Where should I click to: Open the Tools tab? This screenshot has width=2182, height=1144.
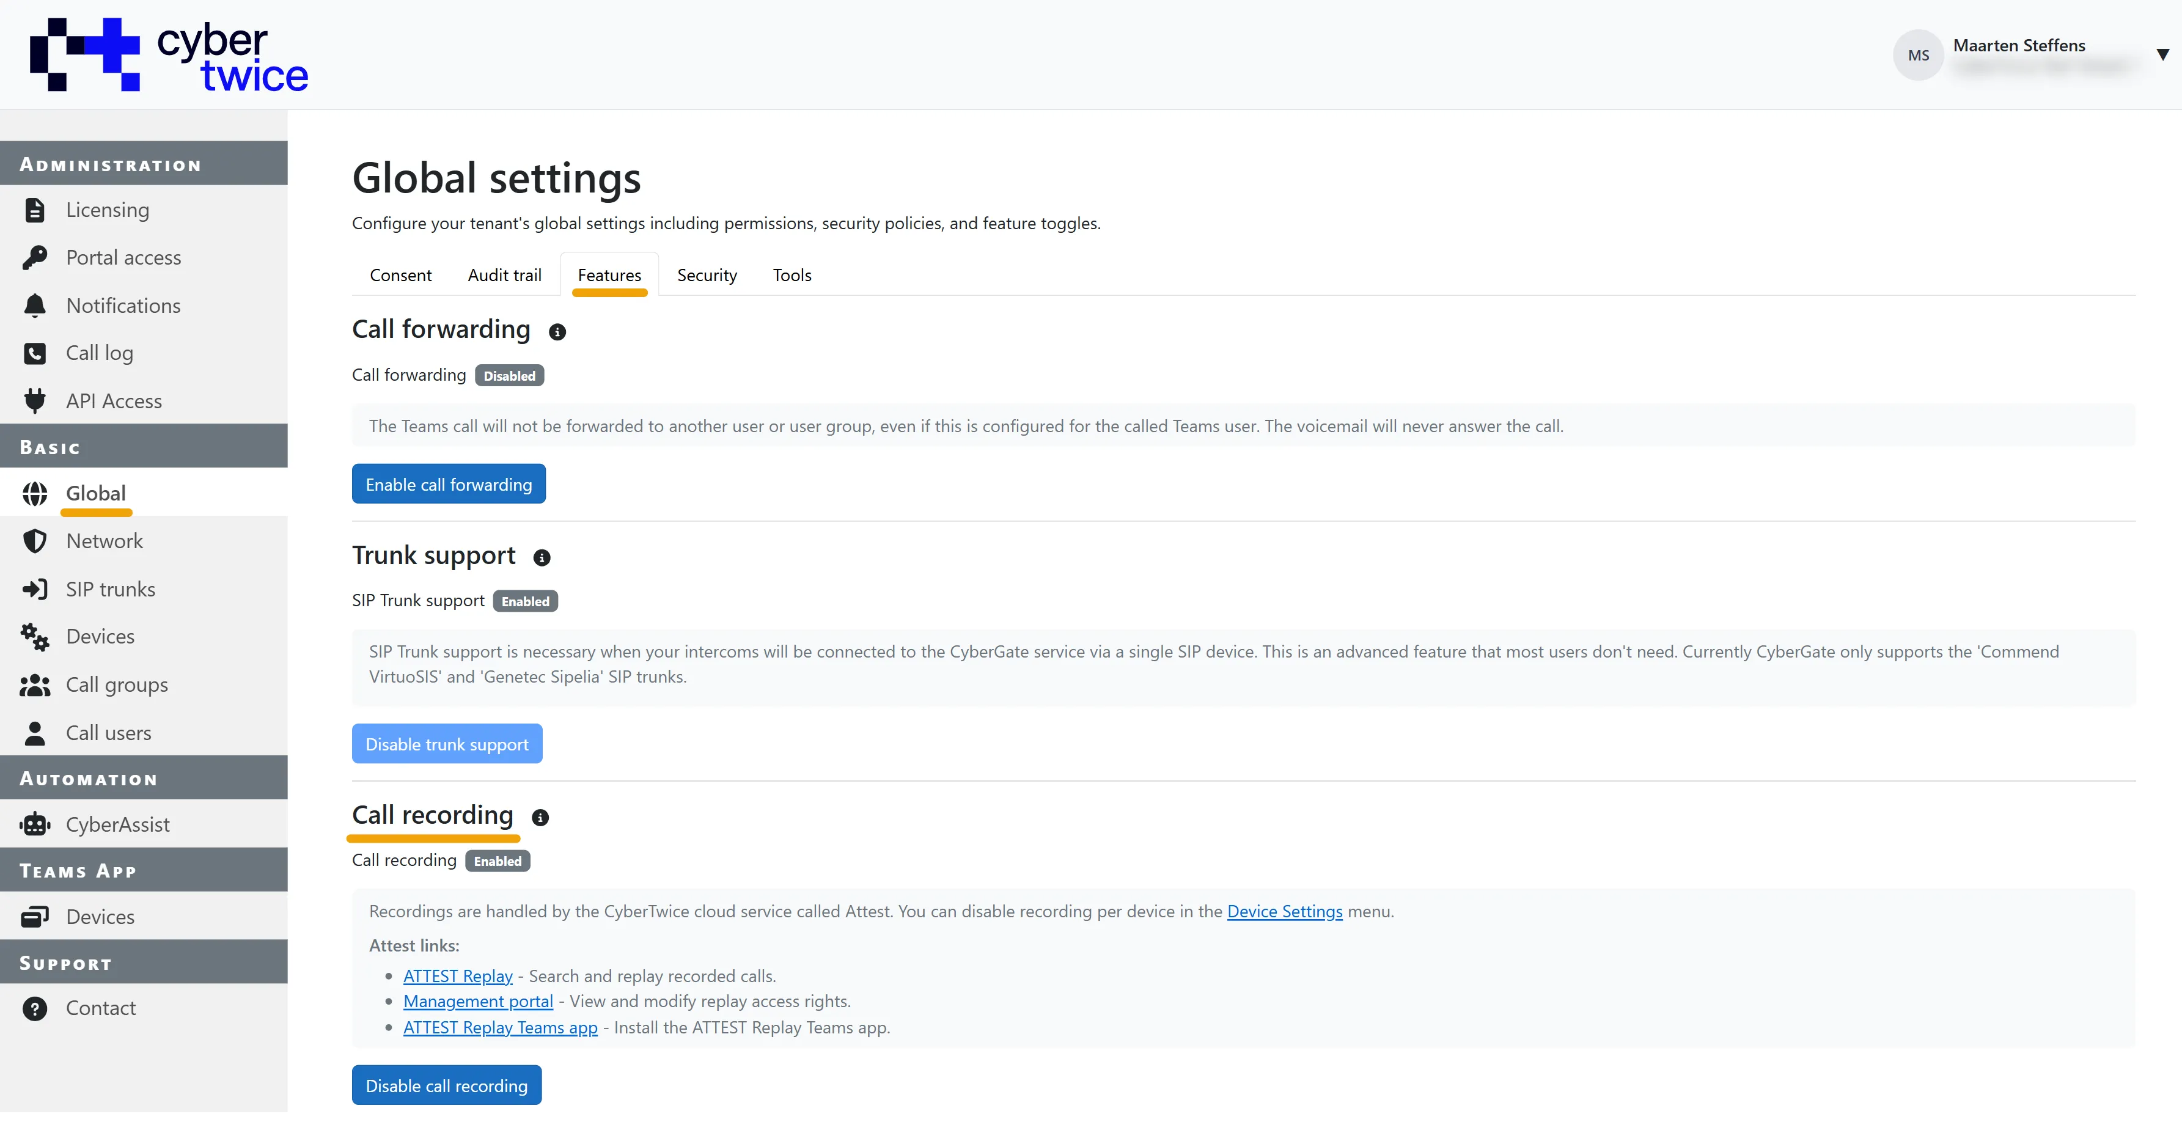pyautogui.click(x=792, y=275)
